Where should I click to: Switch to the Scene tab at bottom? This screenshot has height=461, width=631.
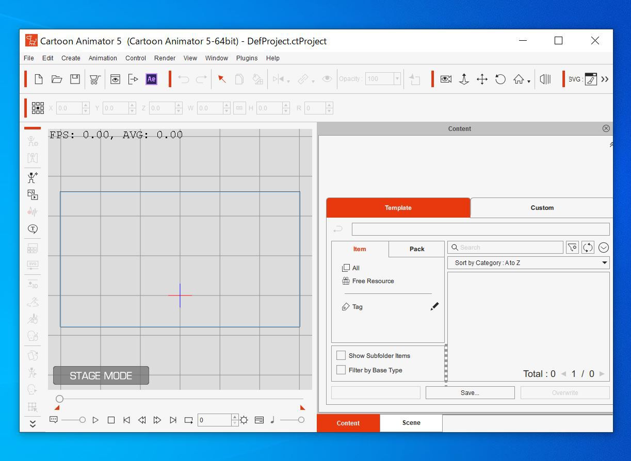pyautogui.click(x=411, y=423)
